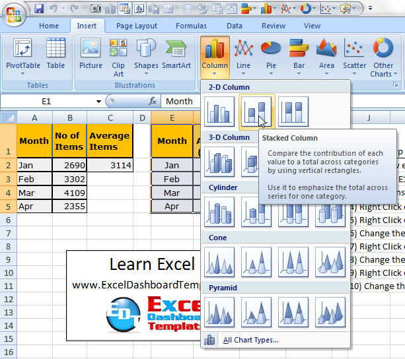Screen dimensions: 405x359
Task: Select Clustered Pyramid chart
Action: [x=219, y=312]
